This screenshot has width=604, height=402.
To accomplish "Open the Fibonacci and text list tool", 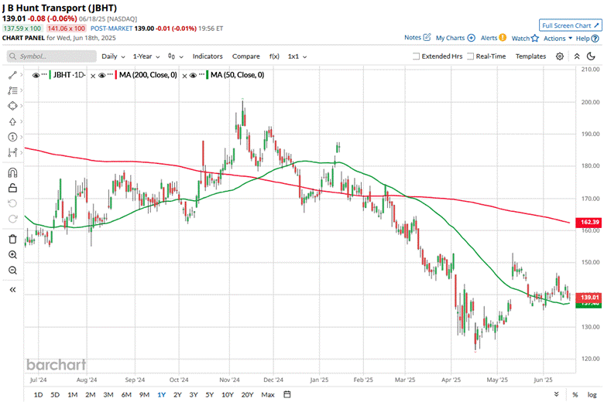I will (12, 90).
